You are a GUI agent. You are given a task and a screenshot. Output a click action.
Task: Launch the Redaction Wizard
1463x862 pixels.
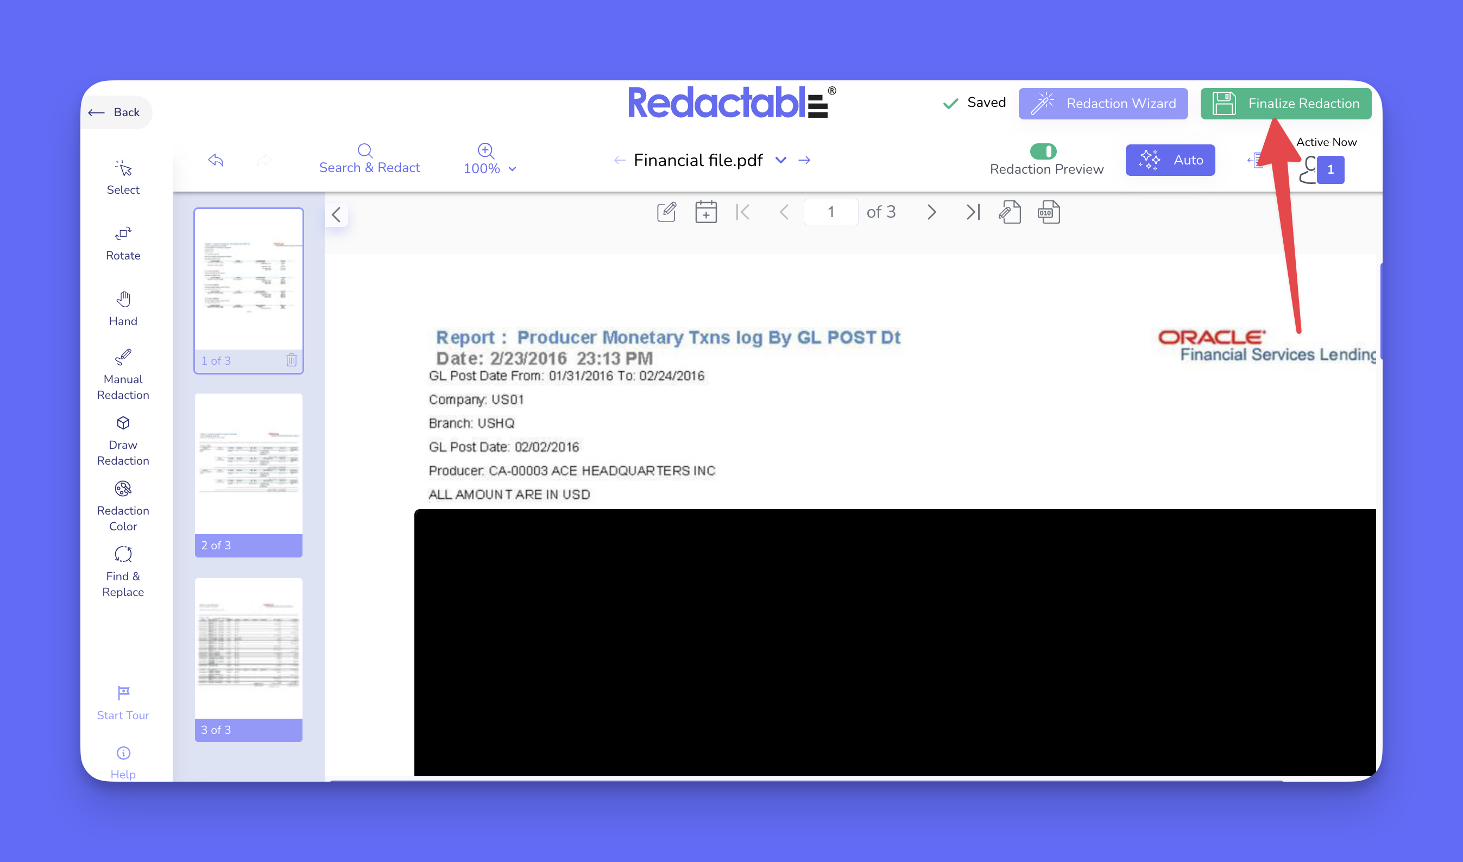point(1102,103)
